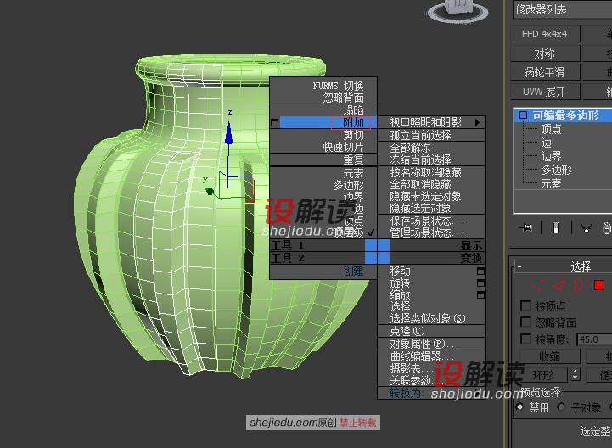Viewport: 612px width, 448px height.
Task: Select 边界 in the modifier stack
Action: coord(551,156)
